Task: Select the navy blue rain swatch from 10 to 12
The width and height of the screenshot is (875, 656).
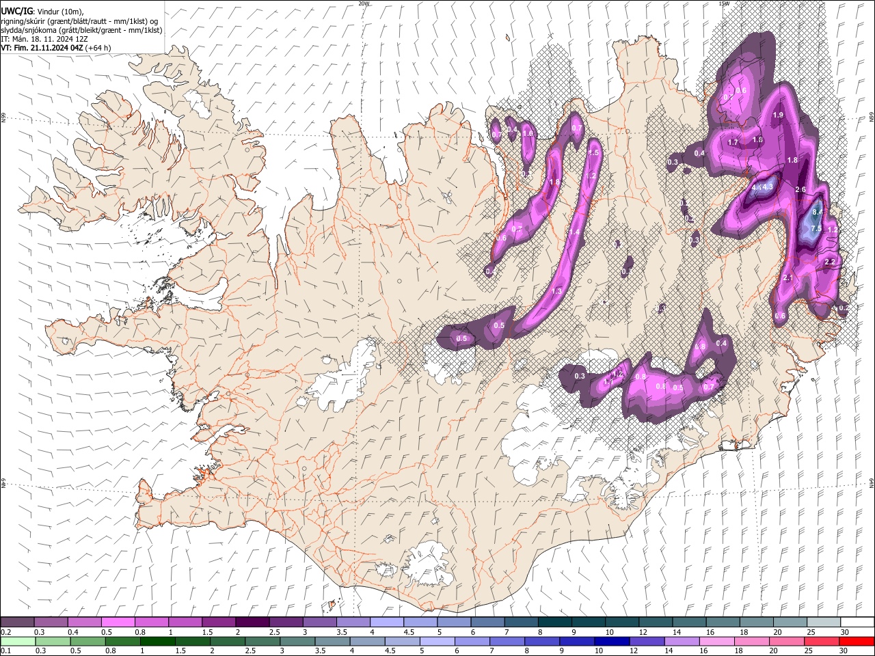Action: click(612, 641)
